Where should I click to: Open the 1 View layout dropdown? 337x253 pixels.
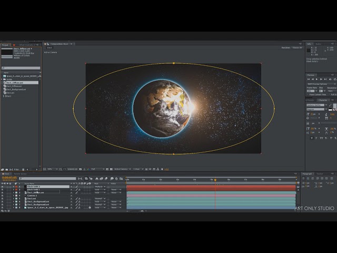(138, 169)
